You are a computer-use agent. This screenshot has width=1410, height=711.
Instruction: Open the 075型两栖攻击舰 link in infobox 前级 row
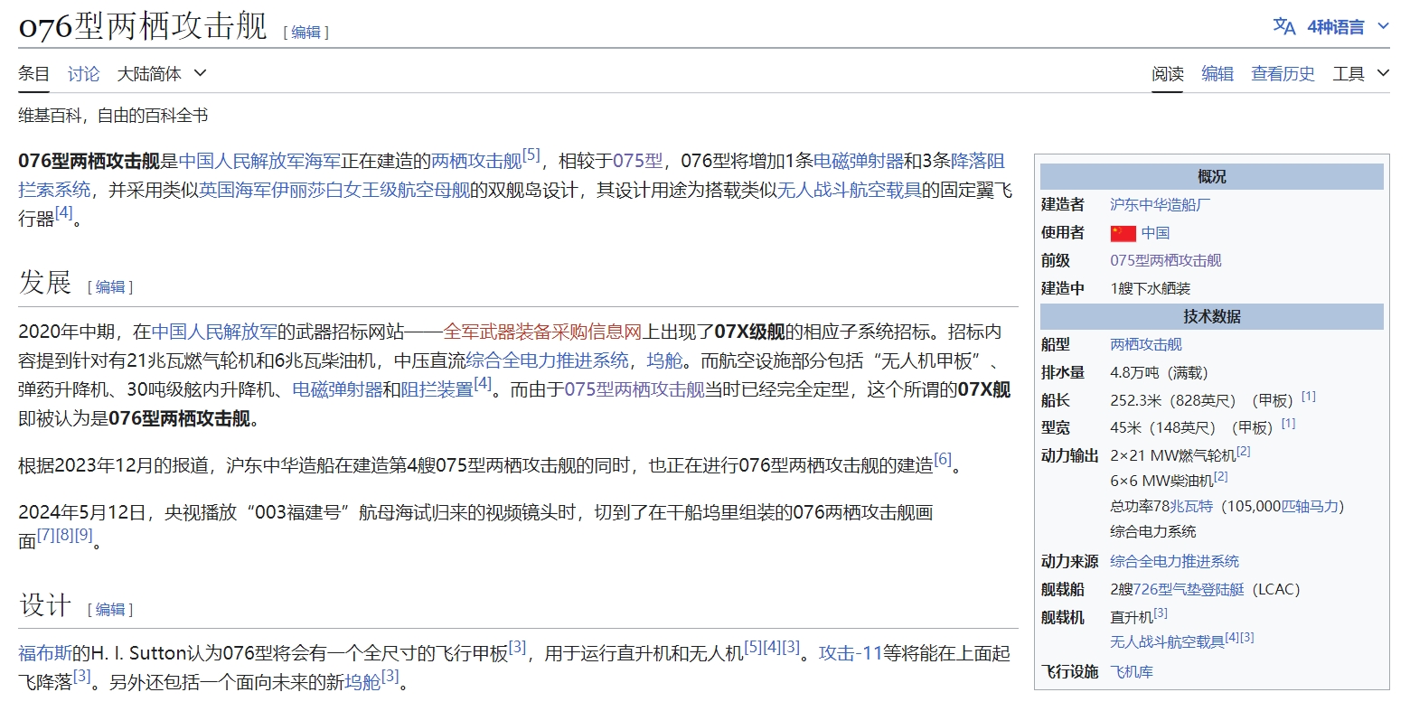1166,261
